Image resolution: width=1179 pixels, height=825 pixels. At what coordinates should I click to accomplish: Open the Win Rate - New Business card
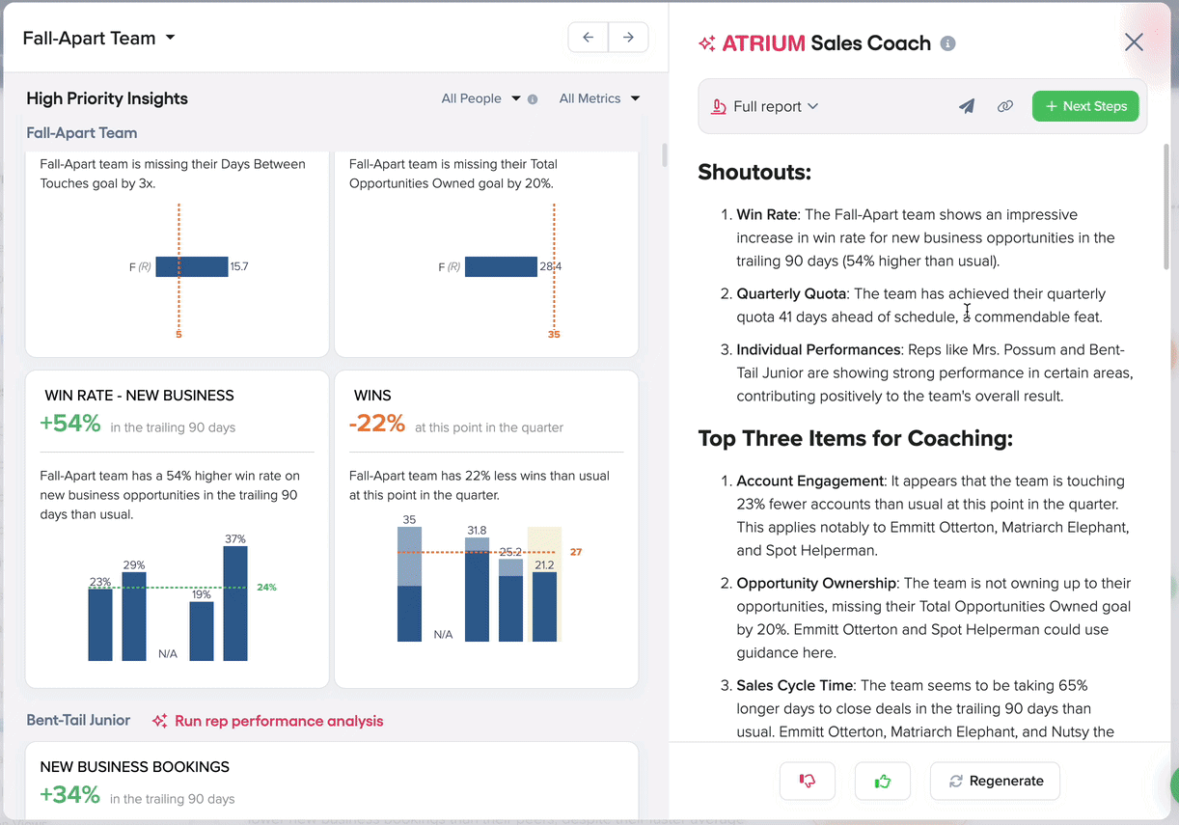pos(177,529)
